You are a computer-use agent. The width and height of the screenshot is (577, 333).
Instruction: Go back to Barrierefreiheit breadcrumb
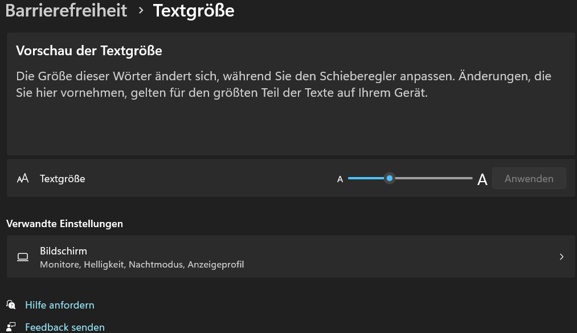tap(66, 10)
